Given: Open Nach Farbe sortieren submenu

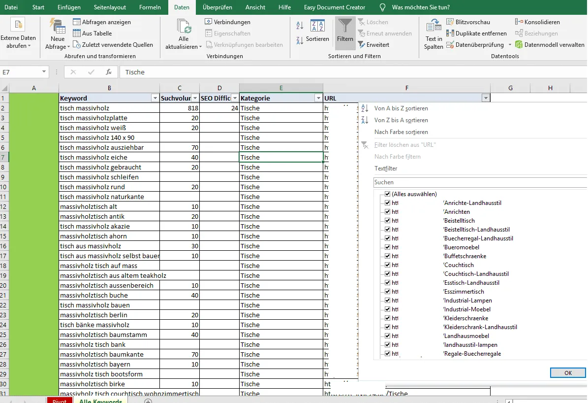Looking at the screenshot, I should click(401, 132).
